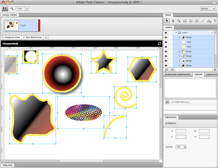
Task: Select the Group layer with the gray square thumbnail
Action: tap(193, 56)
